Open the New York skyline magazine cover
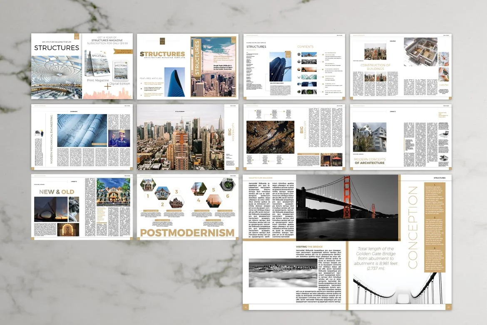The height and width of the screenshot is (325, 487). pyautogui.click(x=214, y=67)
